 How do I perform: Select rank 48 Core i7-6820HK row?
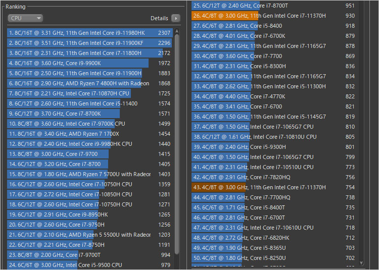point(274,238)
